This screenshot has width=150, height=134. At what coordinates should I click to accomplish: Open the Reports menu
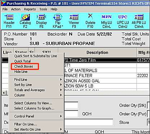[x=30, y=9]
